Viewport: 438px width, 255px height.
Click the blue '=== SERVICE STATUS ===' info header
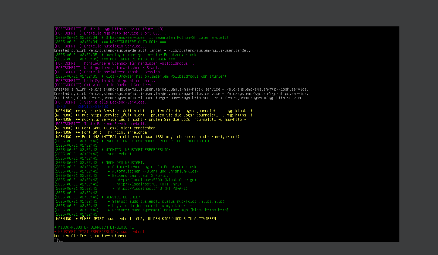(x=93, y=106)
